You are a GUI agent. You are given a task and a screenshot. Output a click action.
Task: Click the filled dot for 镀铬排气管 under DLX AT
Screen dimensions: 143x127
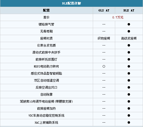[129, 24]
